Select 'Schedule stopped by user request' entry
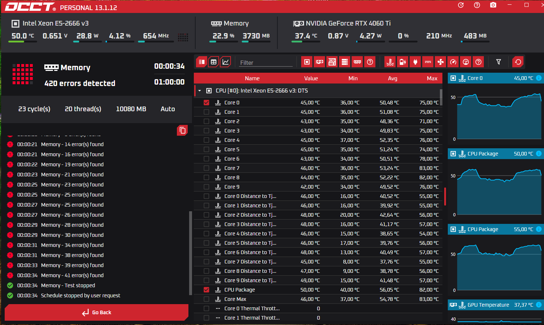The image size is (544, 325). [81, 295]
